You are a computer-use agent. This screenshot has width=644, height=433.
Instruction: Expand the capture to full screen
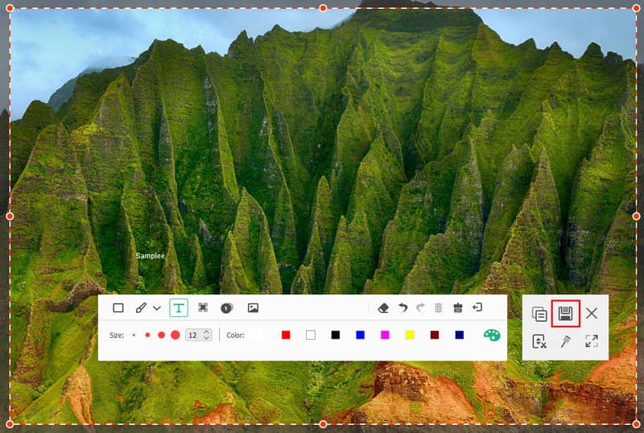(592, 340)
